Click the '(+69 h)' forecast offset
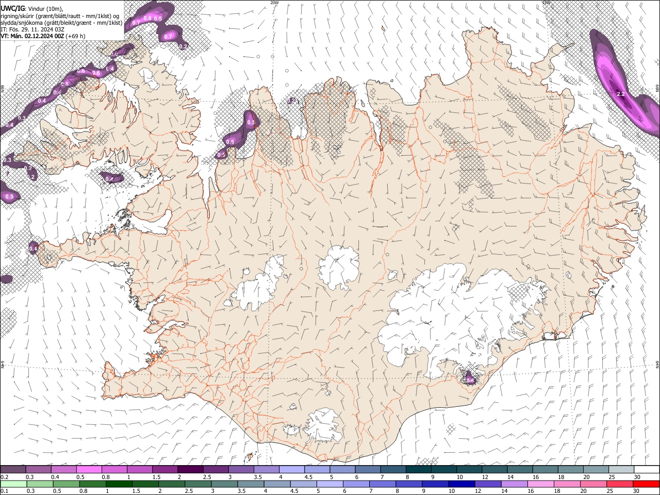 (x=76, y=36)
